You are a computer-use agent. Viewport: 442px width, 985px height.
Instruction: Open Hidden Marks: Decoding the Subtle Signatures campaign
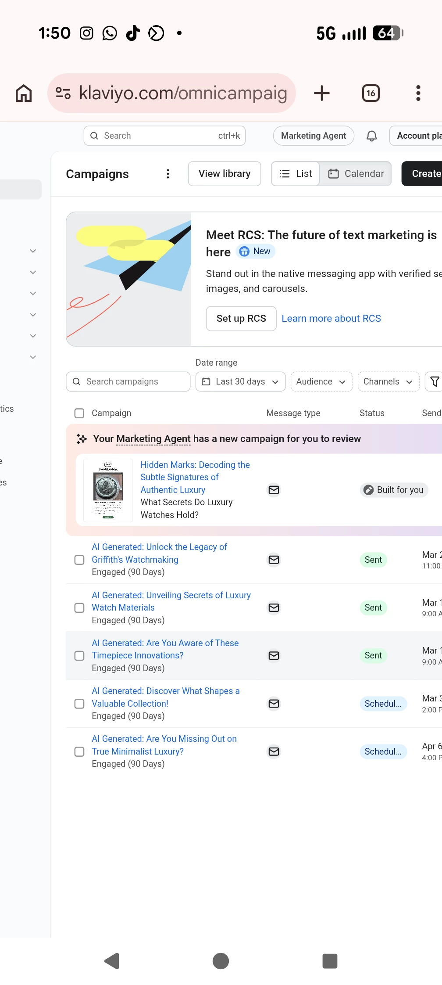195,477
